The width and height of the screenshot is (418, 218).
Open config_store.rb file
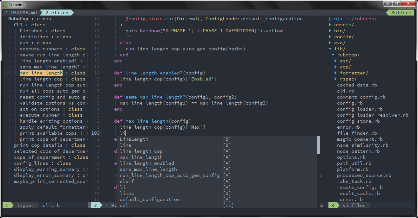[358, 121]
